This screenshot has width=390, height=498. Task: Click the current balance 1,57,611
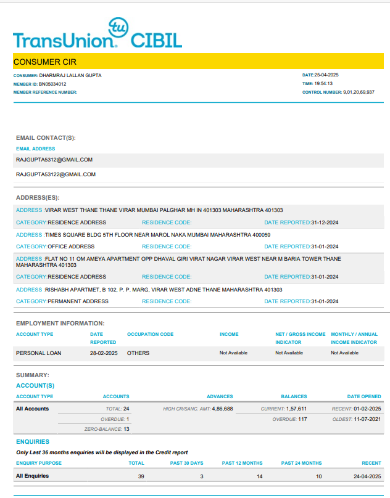(x=296, y=409)
